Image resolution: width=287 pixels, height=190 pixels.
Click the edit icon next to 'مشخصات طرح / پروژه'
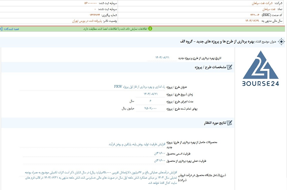coord(230,67)
